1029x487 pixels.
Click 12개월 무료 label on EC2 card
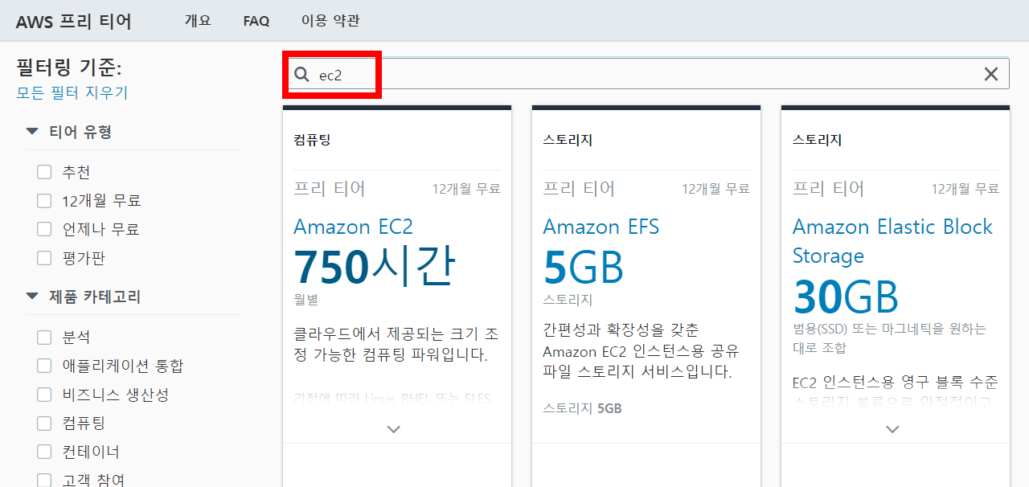tap(466, 189)
